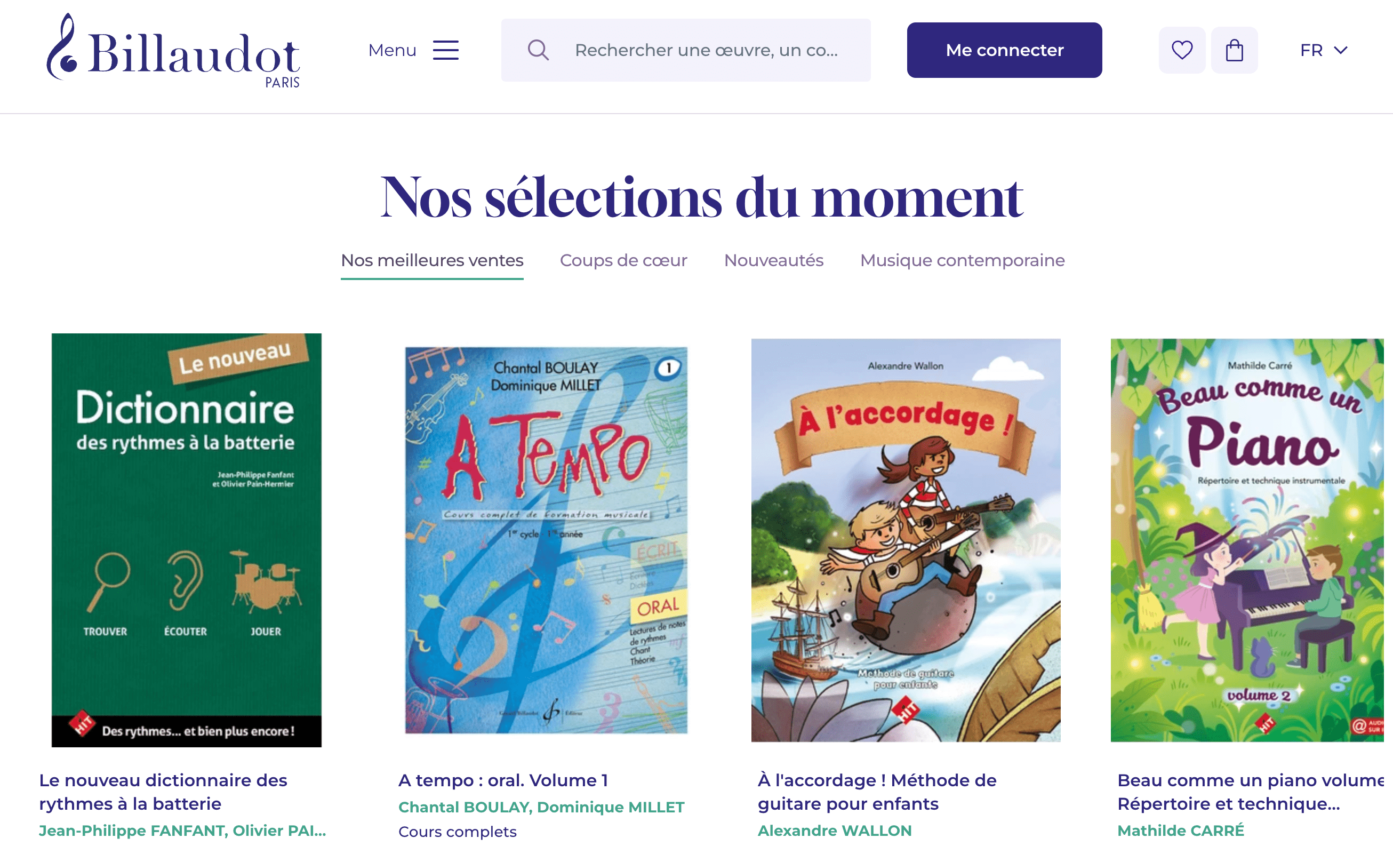The height and width of the screenshot is (846, 1393).
Task: Click the Me connecter button
Action: 1004,50
